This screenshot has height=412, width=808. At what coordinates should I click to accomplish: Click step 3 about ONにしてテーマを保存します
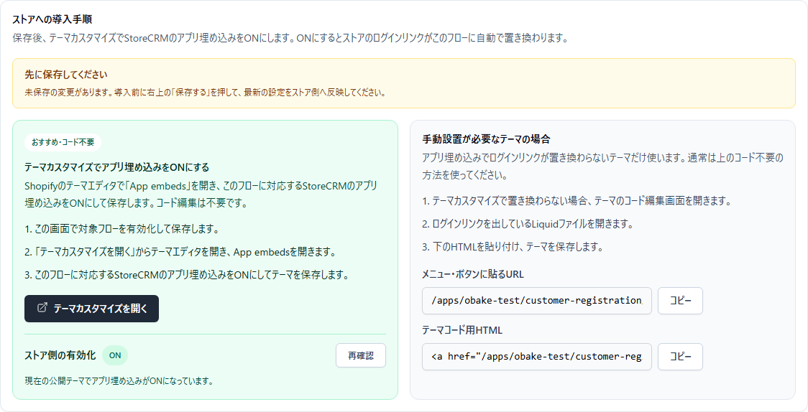click(186, 275)
